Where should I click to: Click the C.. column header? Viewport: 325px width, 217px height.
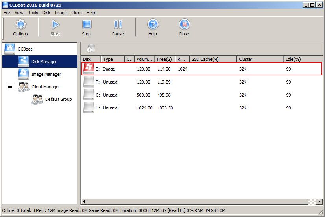point(129,59)
